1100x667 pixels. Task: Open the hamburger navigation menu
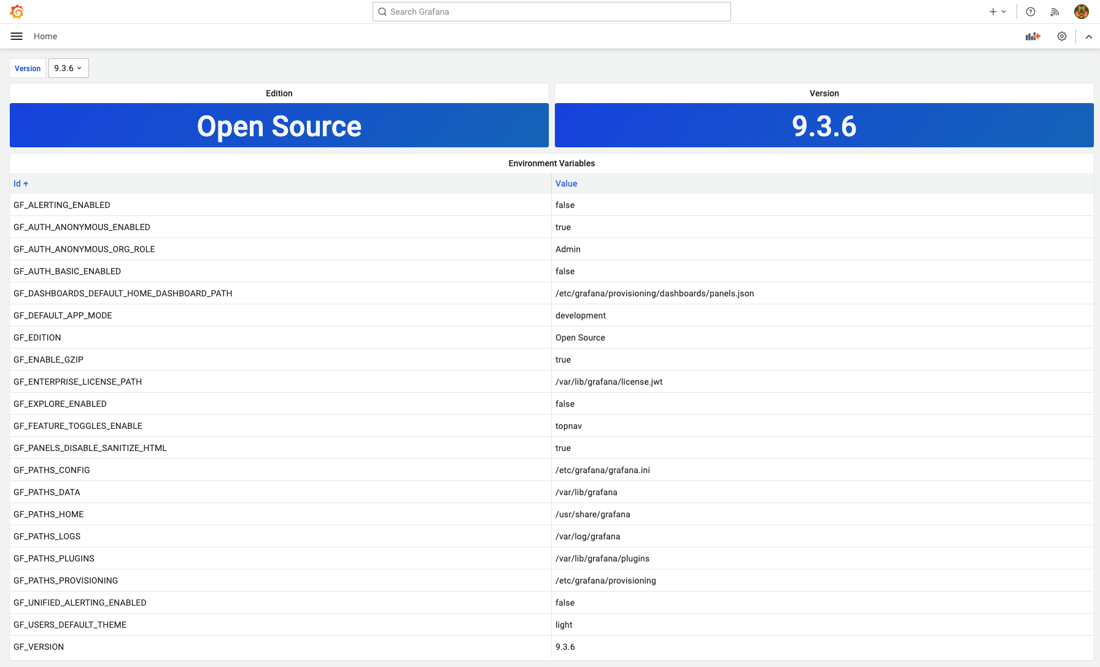click(x=17, y=36)
